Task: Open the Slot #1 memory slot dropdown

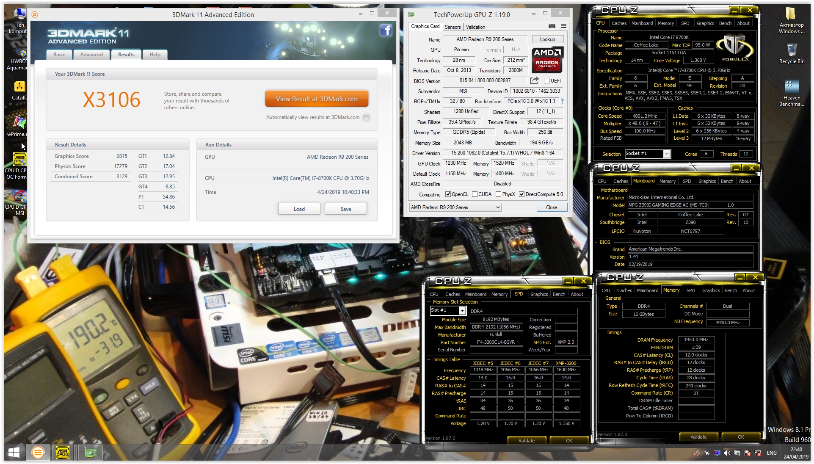Action: pyautogui.click(x=448, y=310)
